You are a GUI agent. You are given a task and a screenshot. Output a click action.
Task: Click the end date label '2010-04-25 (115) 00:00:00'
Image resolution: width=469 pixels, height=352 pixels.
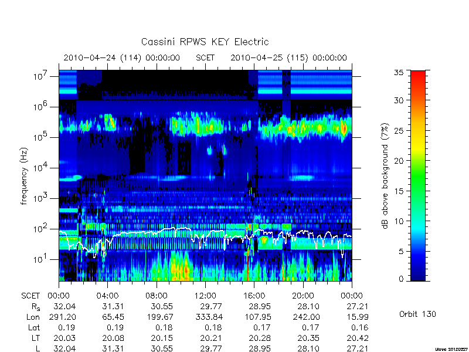click(288, 57)
